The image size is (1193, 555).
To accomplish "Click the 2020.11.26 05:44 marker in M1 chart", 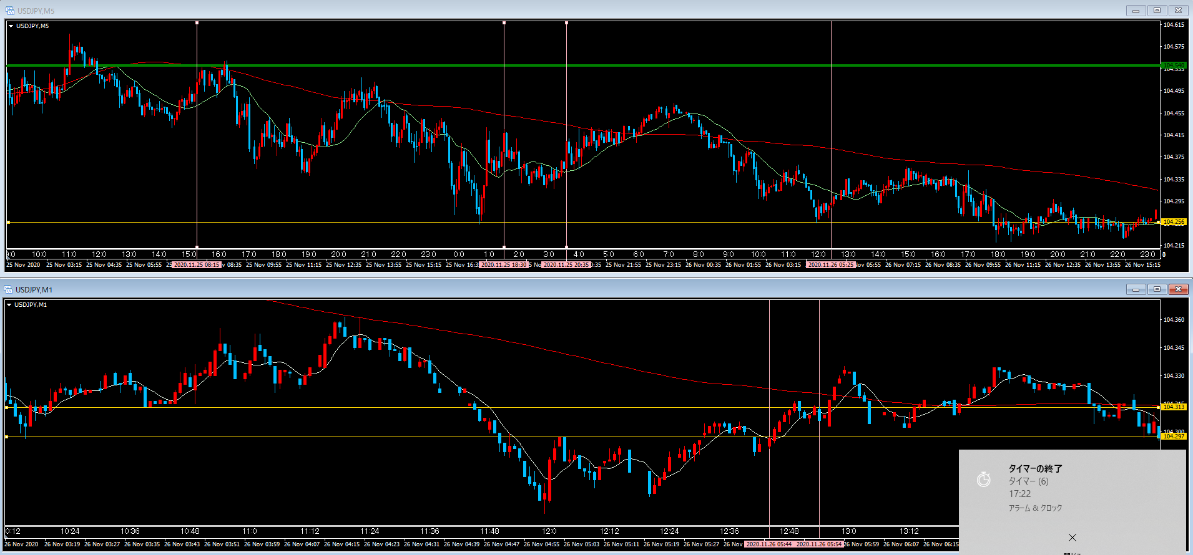I will pos(769,544).
